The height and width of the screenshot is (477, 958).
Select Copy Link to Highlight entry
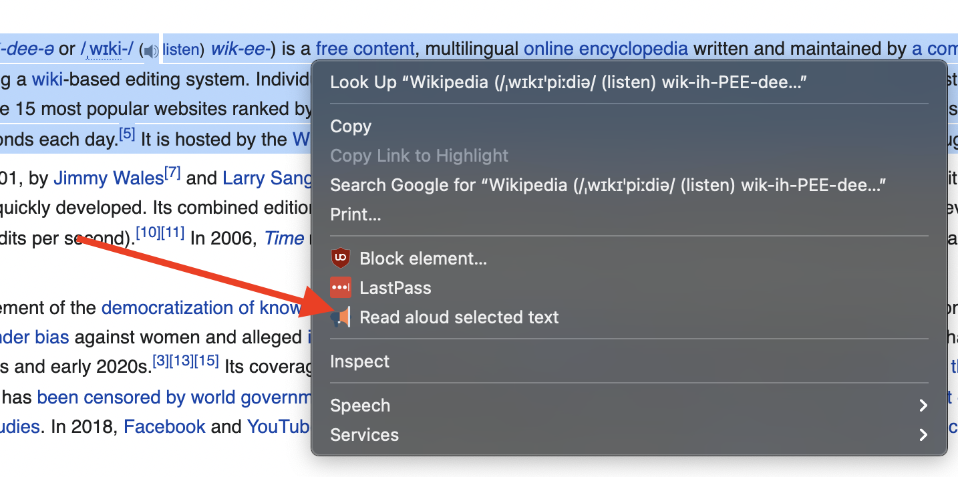(629, 156)
